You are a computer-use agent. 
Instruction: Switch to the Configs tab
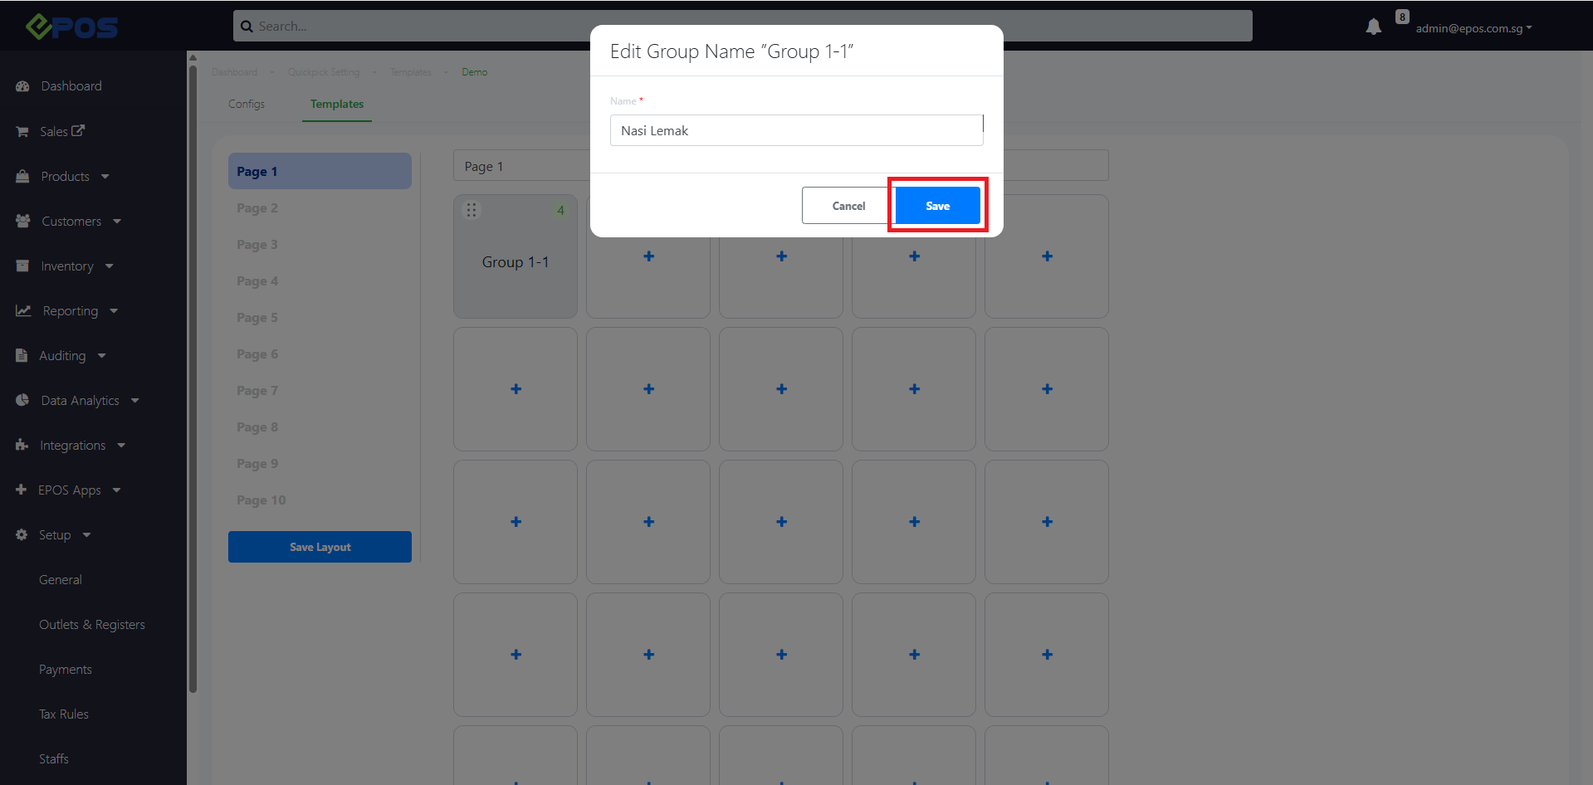[247, 104]
